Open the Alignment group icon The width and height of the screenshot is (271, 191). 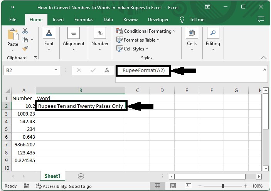74,33
